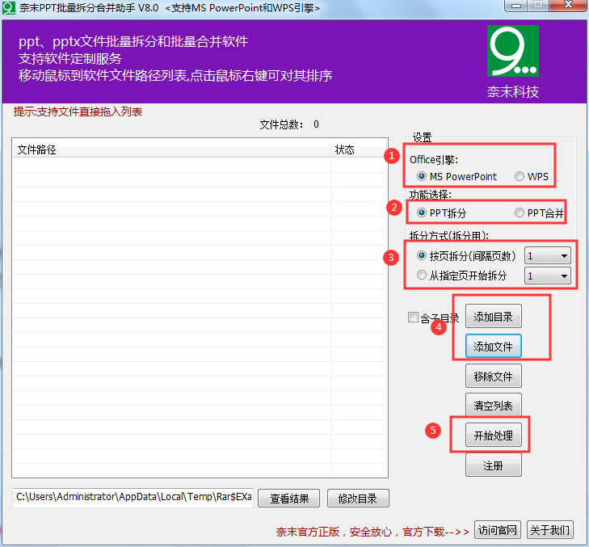The height and width of the screenshot is (547, 589).
Task: Open the start page number dropdown
Action: click(x=548, y=276)
